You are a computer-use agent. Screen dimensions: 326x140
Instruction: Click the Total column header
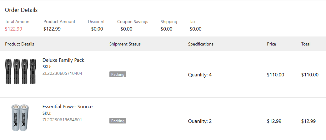point(306,44)
